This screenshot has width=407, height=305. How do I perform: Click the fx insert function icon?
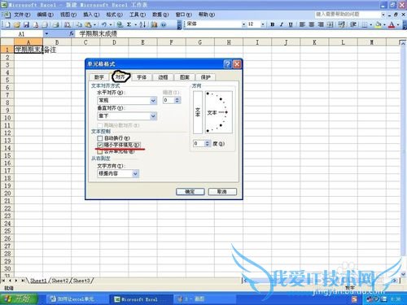(x=72, y=33)
